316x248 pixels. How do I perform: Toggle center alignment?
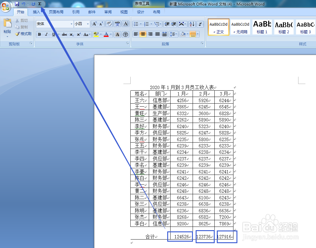143,34
